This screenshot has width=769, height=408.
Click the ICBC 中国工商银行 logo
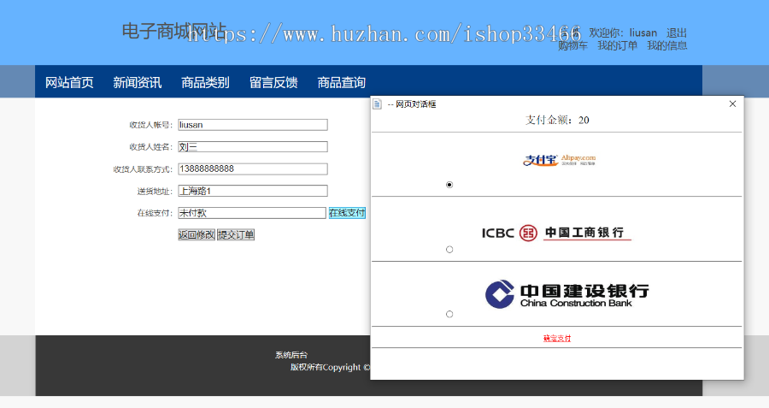[x=556, y=233]
